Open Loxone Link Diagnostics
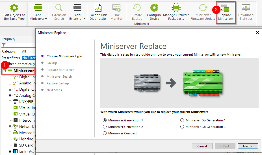This screenshot has width=262, height=155. coord(98,12)
